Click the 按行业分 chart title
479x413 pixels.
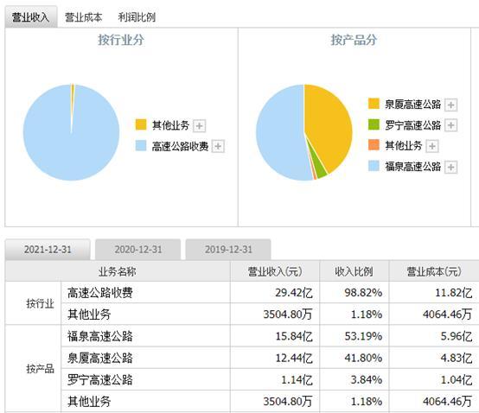121,40
